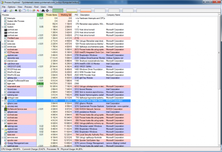Select the lsass.exe process row
Viewport: 222px width, 152px height.
66,134
